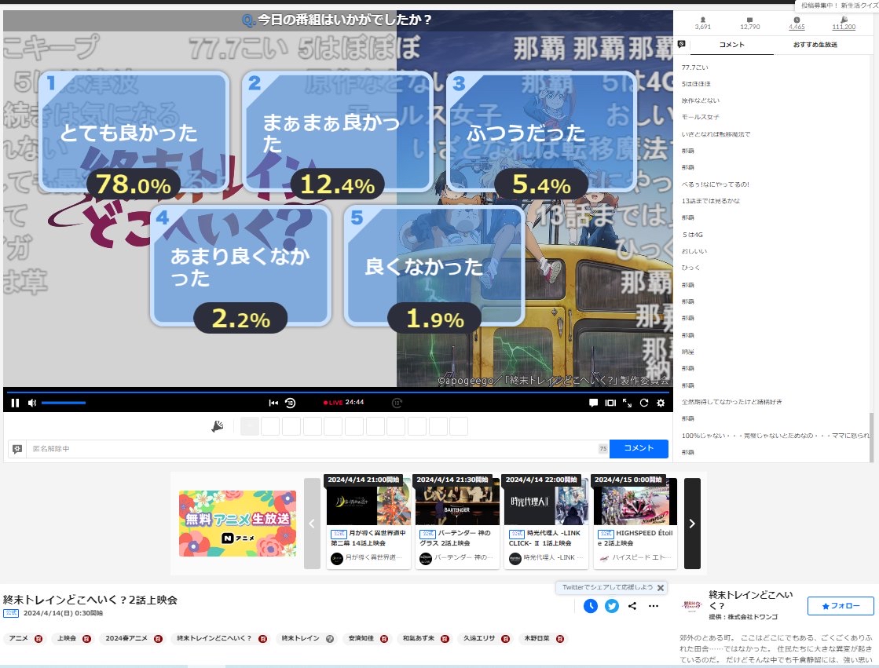Toggle theater wide-screen mode icon

coord(610,403)
